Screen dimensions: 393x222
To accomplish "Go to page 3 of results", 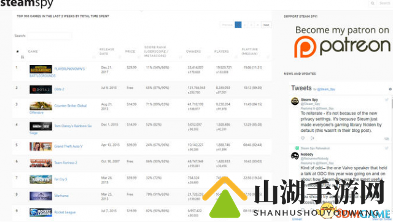I will pos(251,25).
